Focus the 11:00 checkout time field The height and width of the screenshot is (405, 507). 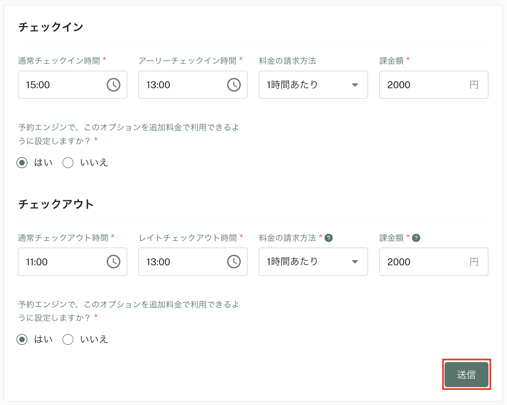[x=72, y=262]
